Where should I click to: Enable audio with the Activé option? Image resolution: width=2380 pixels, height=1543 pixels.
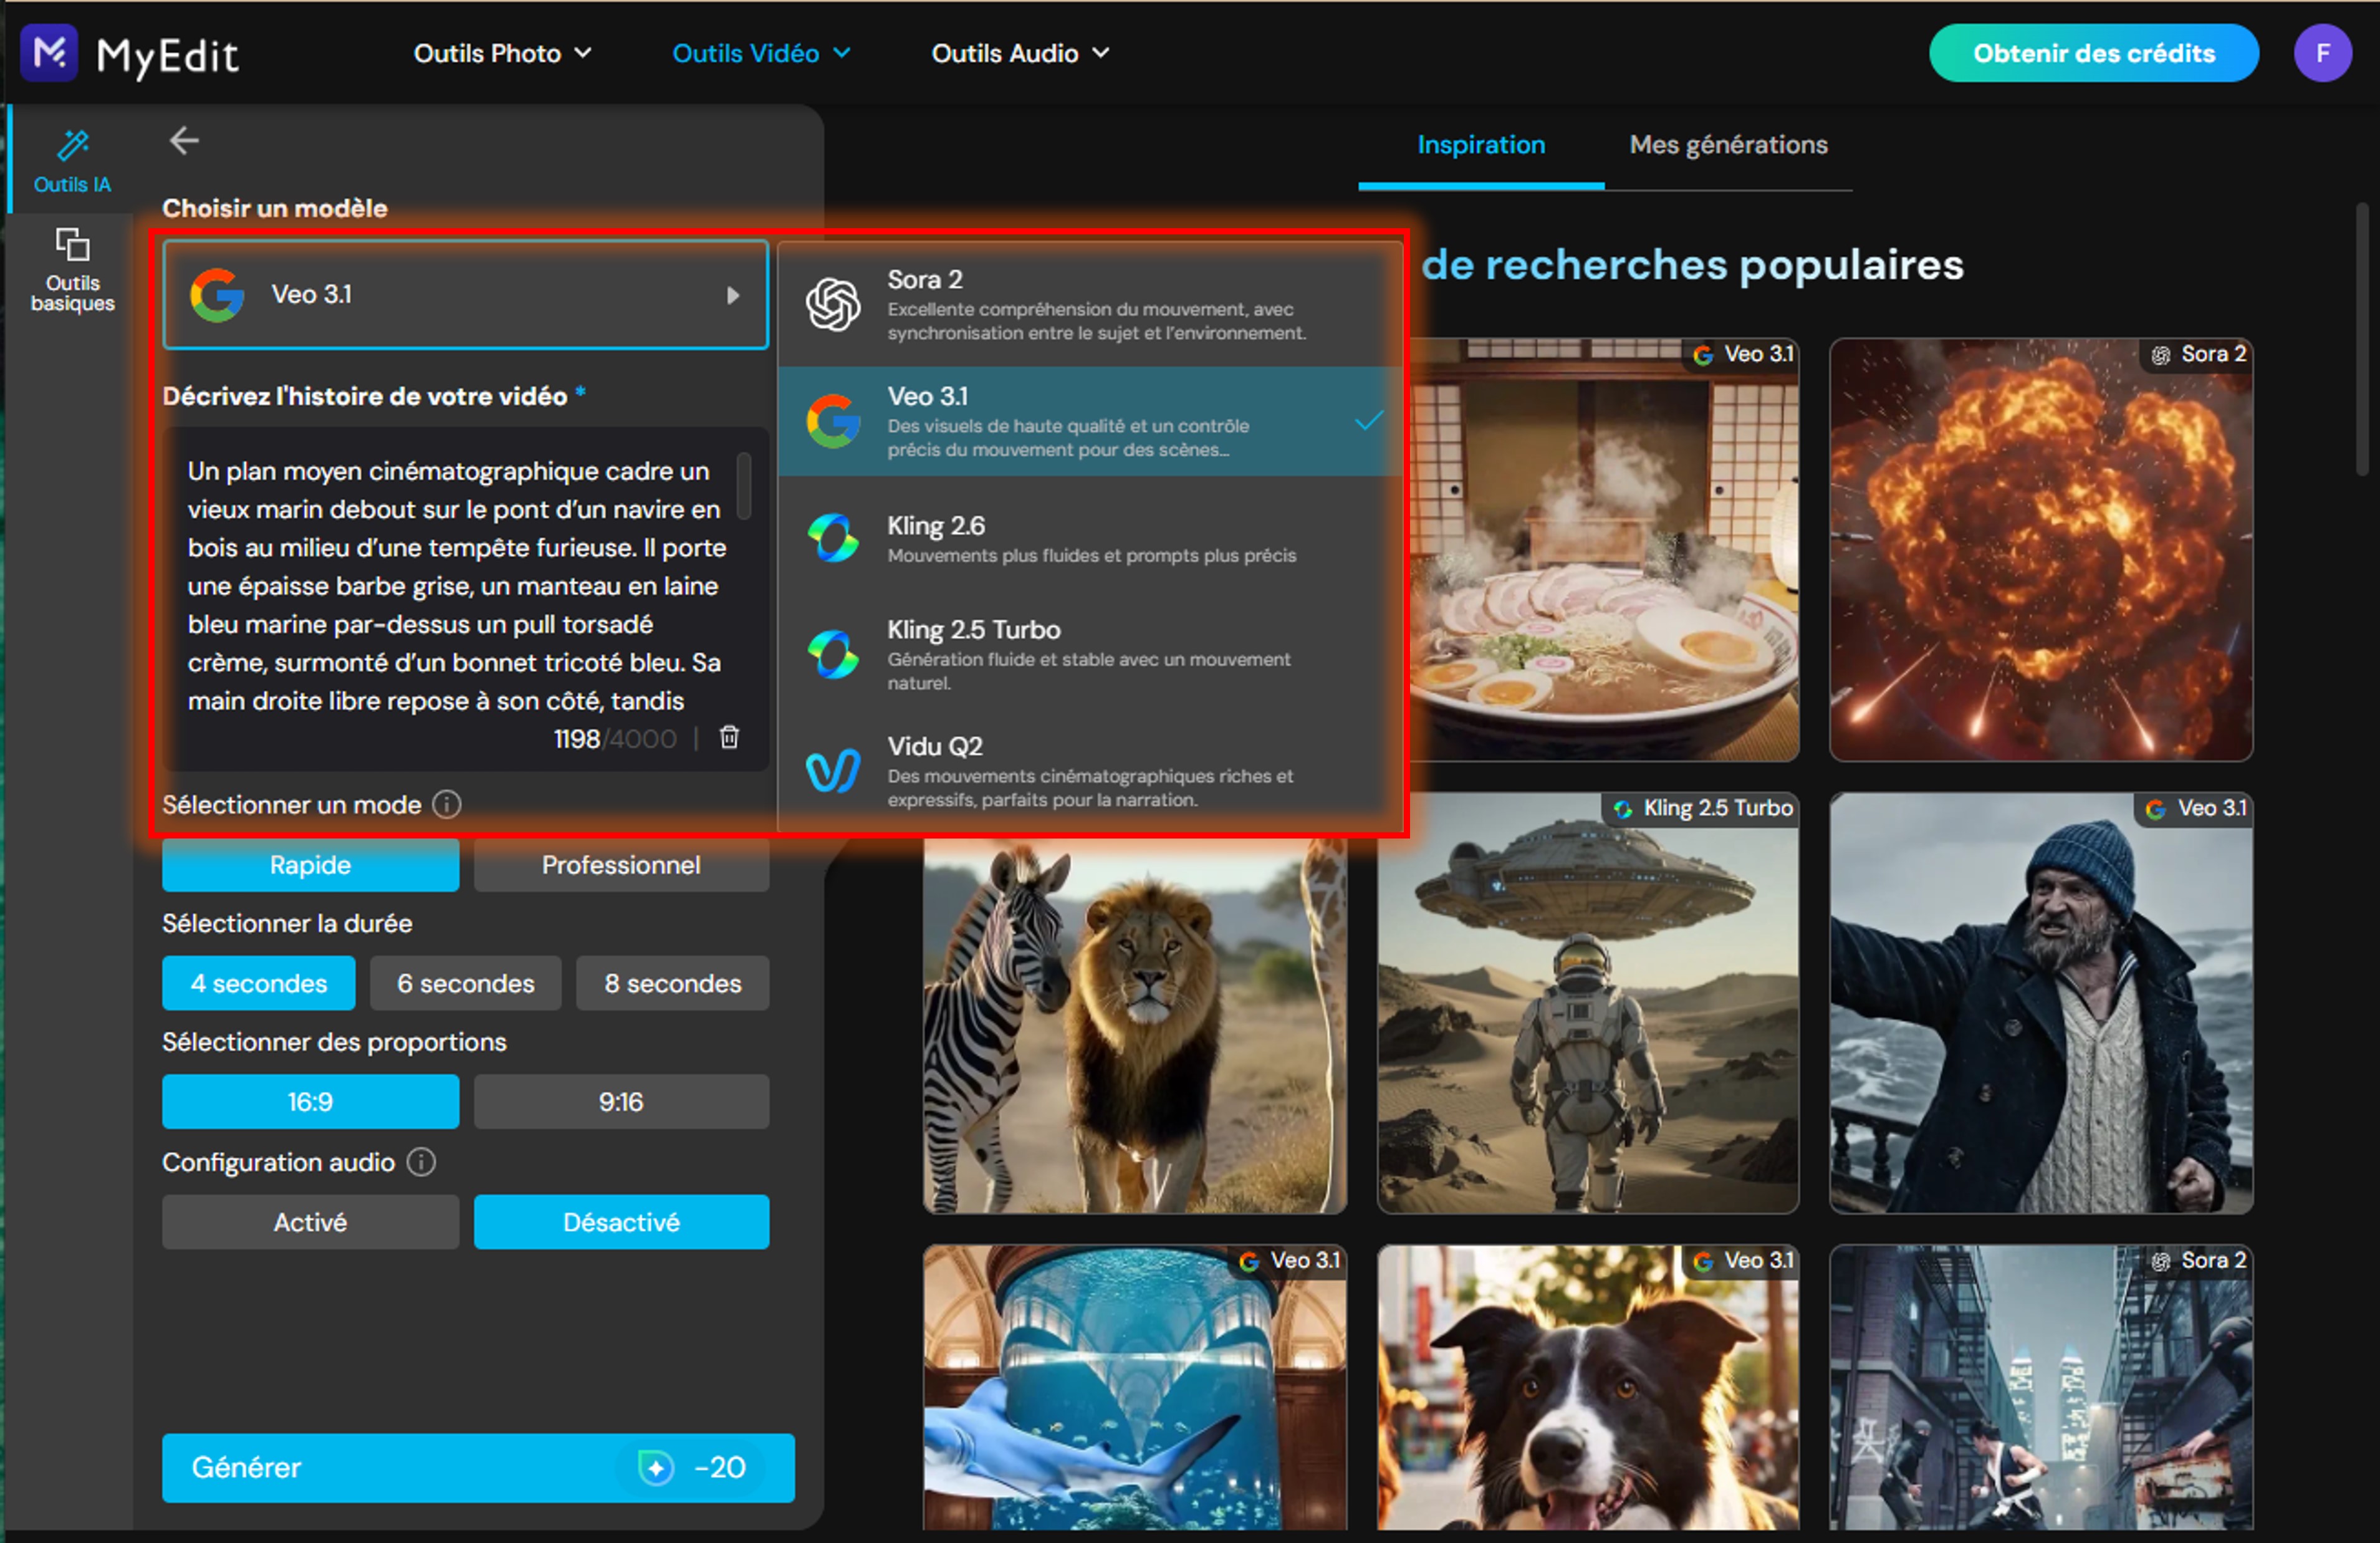pos(310,1222)
